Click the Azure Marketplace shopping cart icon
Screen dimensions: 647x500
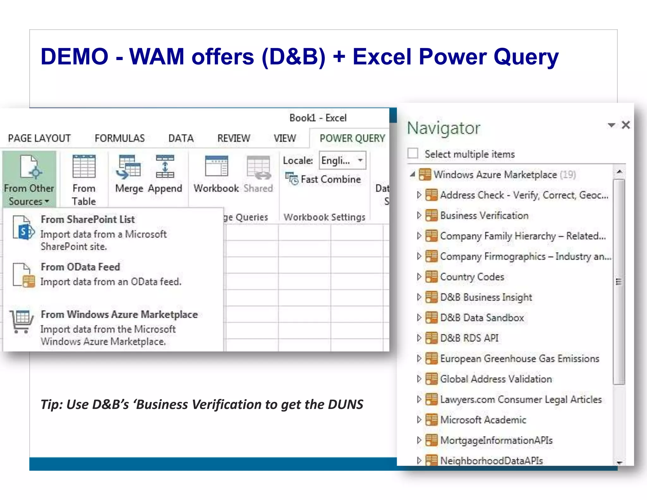[21, 321]
